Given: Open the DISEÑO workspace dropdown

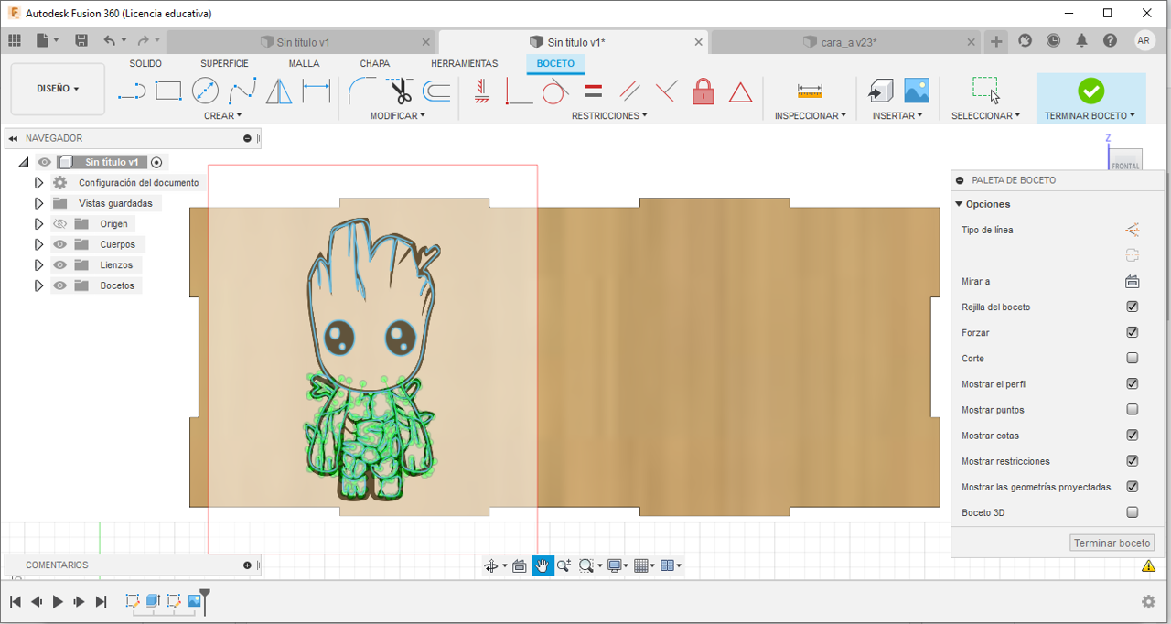Looking at the screenshot, I should point(58,89).
